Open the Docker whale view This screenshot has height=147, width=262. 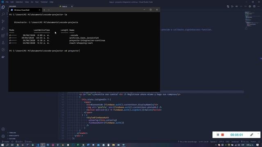tap(3, 57)
